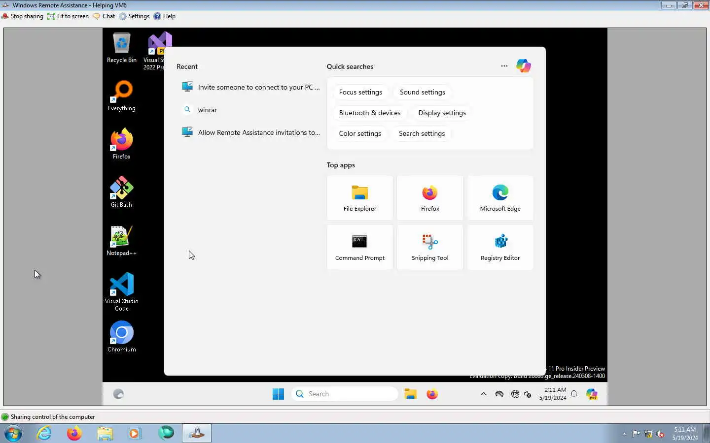
Task: Click the Windows 11 Start button
Action: coord(278,394)
